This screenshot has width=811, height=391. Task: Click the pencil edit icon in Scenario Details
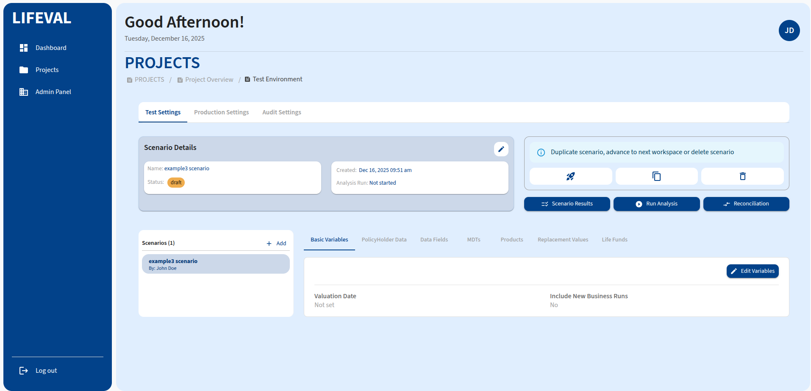[501, 149]
